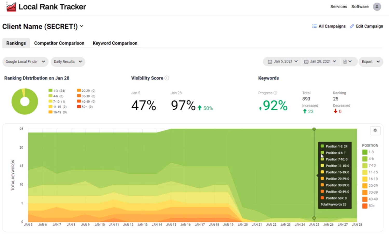Go to the Services link
The width and height of the screenshot is (389, 235).
pyautogui.click(x=338, y=7)
